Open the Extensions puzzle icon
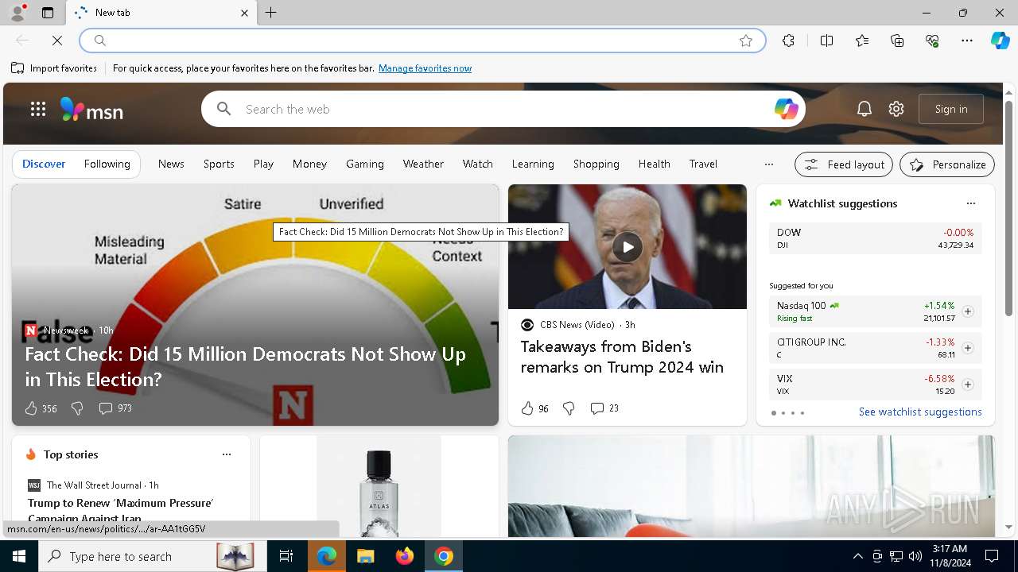 pos(788,41)
